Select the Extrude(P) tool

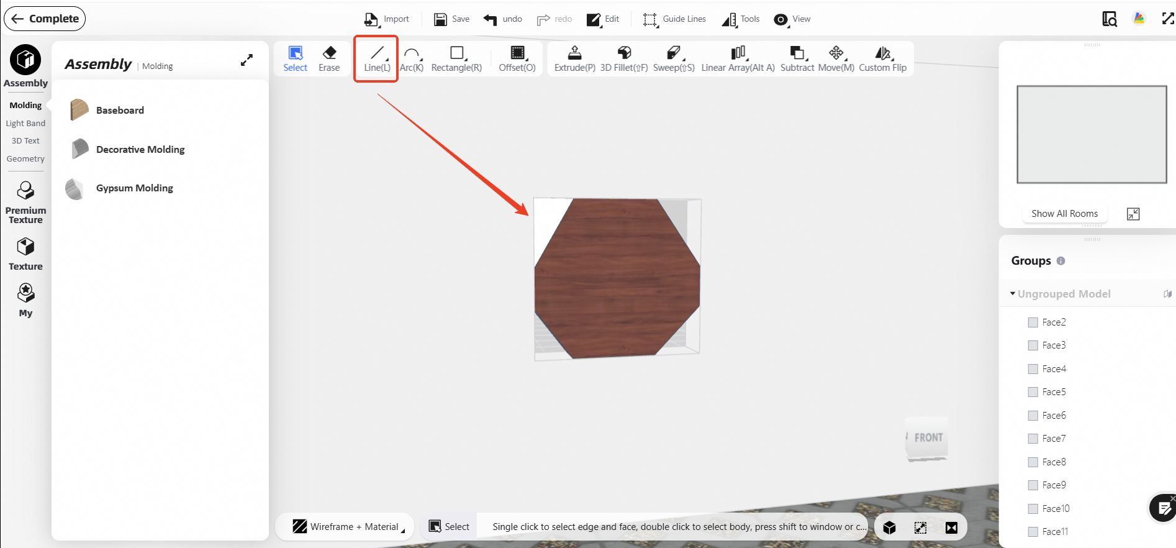pos(575,59)
